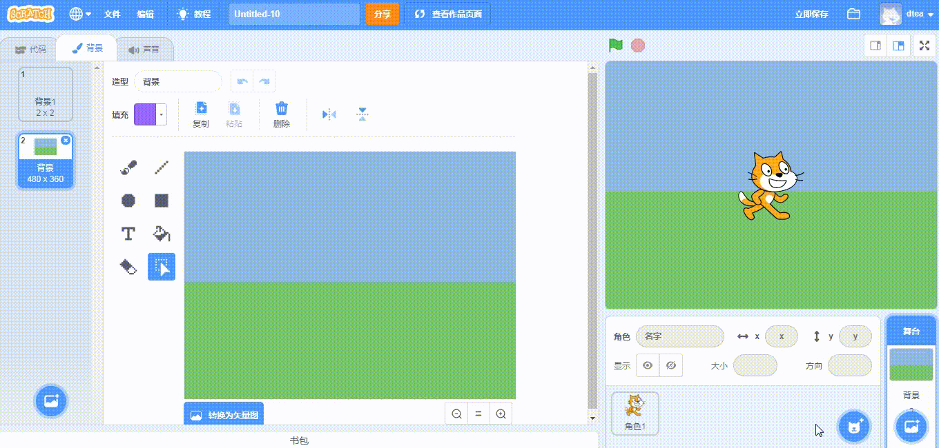
Task: Switch to the 代码 tab
Action: 30,50
